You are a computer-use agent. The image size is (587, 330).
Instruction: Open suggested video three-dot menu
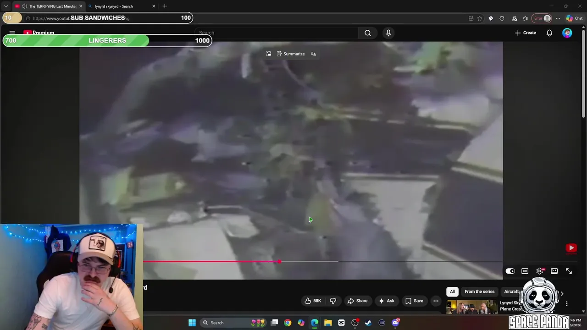[567, 303]
